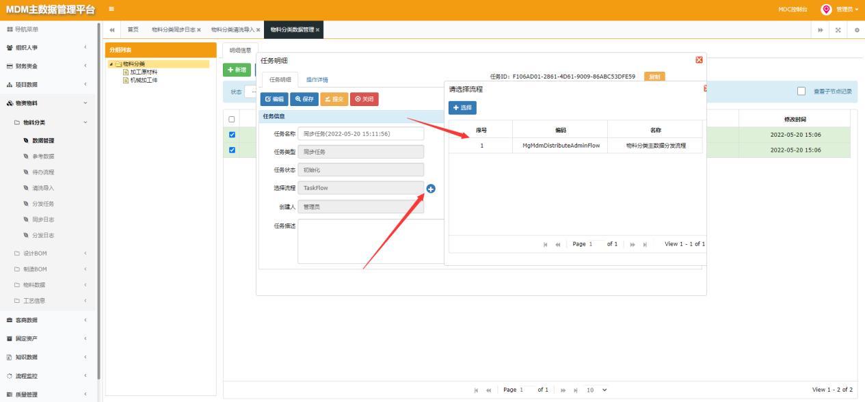Viewport: 865px width, 402px height.
Task: Click the 加工原材料 document icon in tree
Action: coord(125,72)
